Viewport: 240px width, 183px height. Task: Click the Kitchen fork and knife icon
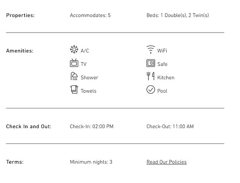click(151, 76)
